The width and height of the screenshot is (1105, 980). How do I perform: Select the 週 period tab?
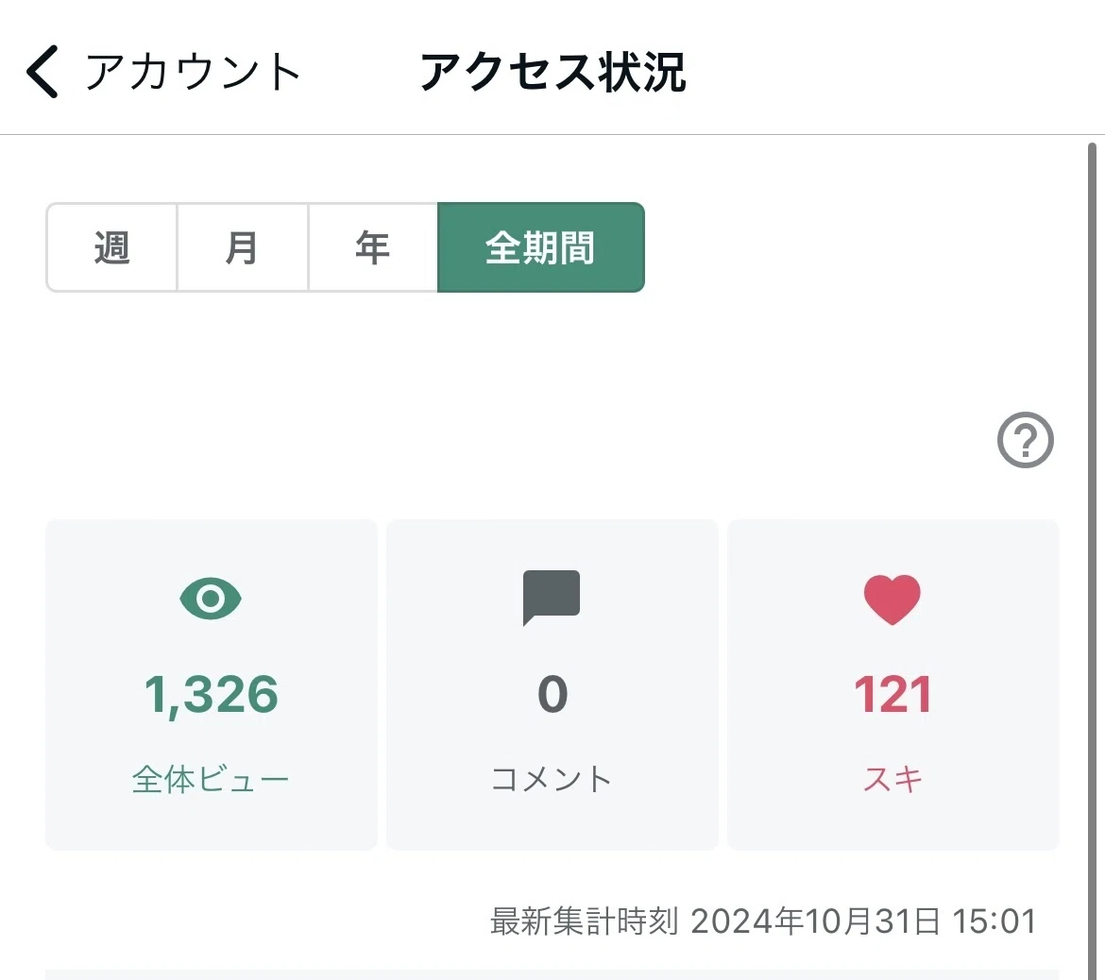[111, 247]
